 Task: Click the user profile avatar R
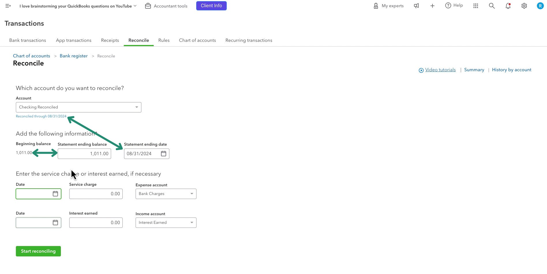tap(540, 6)
